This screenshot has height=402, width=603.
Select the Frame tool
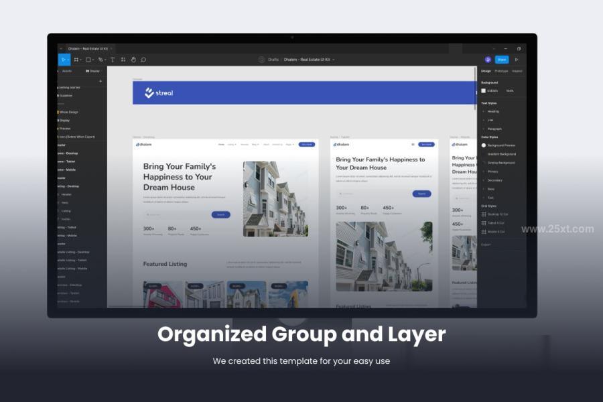(76, 60)
